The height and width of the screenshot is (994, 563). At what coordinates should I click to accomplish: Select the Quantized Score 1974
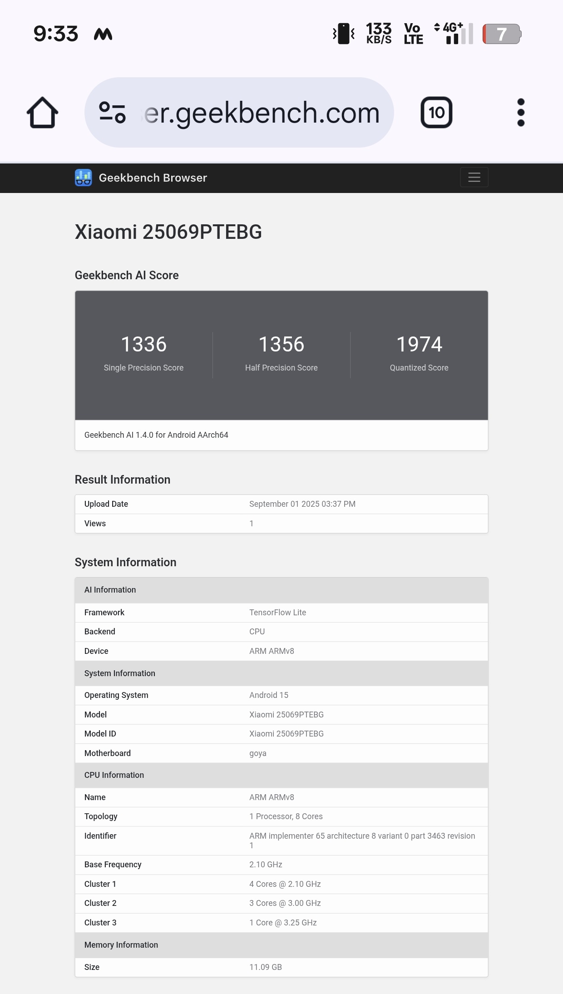419,344
